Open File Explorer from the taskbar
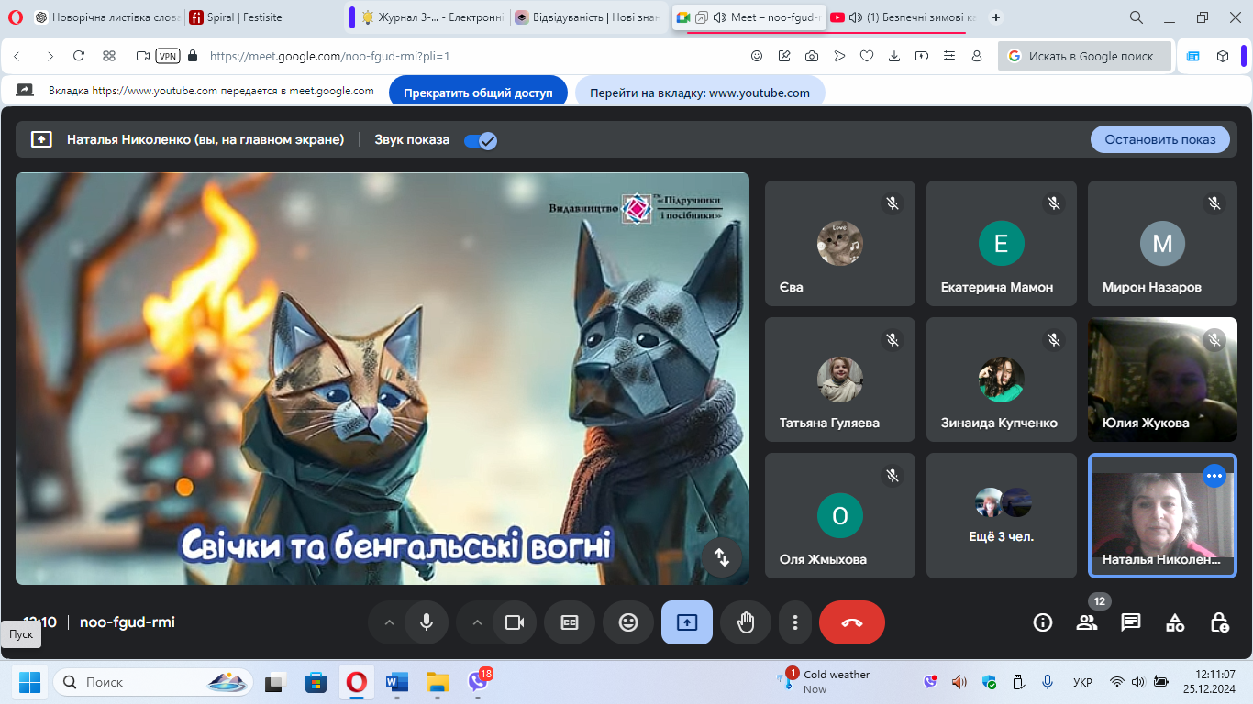The width and height of the screenshot is (1253, 704). pyautogui.click(x=438, y=682)
